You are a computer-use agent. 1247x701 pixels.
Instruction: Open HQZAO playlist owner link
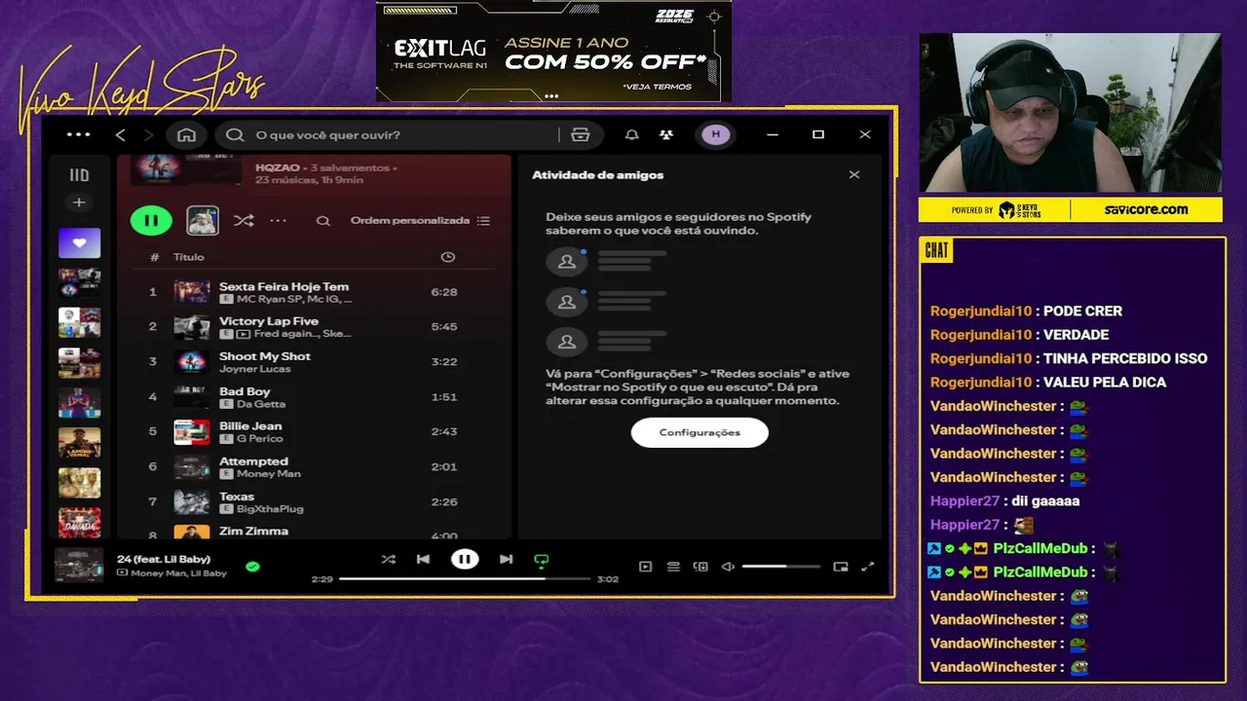[x=277, y=167]
